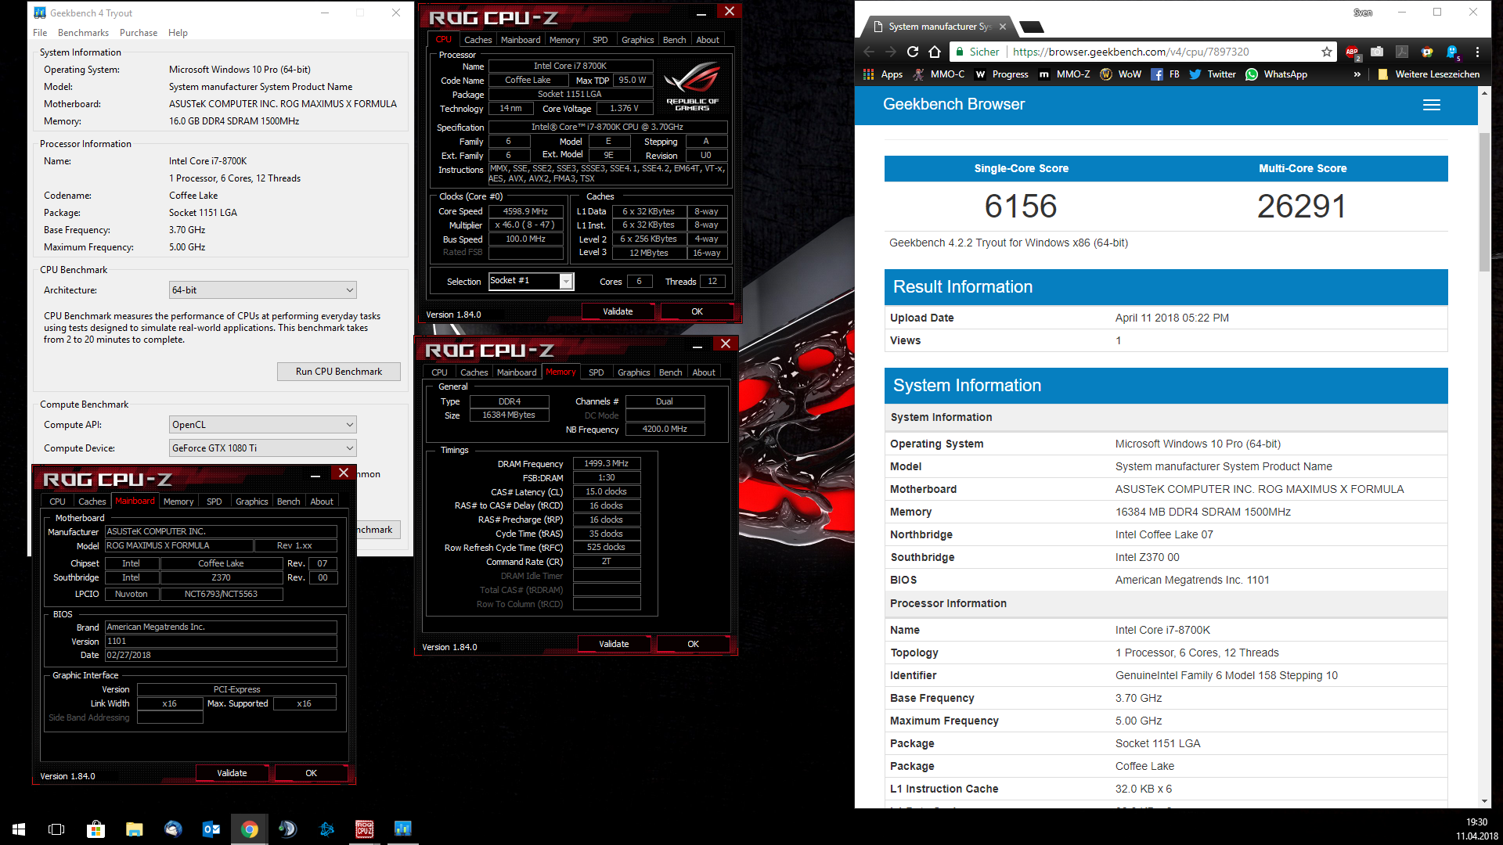Click the Chrome back arrow

coord(869,52)
